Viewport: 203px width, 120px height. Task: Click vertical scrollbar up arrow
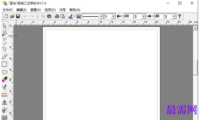tap(195, 28)
